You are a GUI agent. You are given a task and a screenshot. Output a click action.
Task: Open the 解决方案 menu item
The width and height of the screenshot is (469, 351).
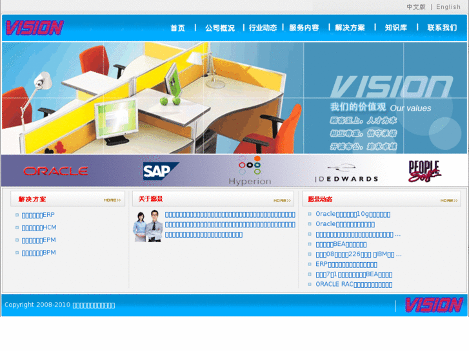point(350,28)
